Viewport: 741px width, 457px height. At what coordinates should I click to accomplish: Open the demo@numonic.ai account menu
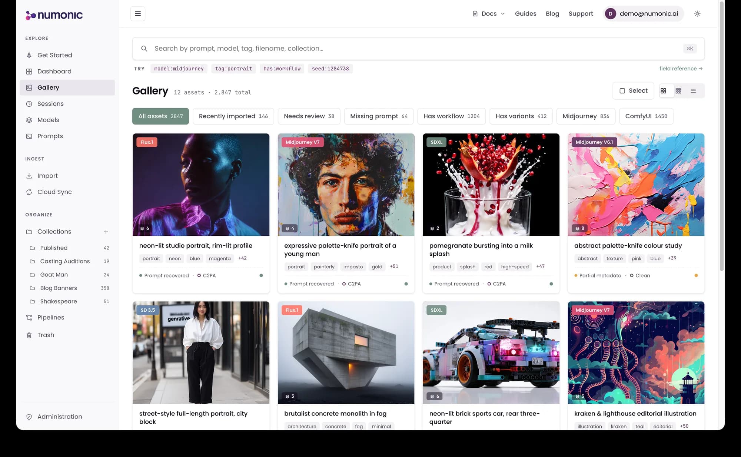[643, 14]
